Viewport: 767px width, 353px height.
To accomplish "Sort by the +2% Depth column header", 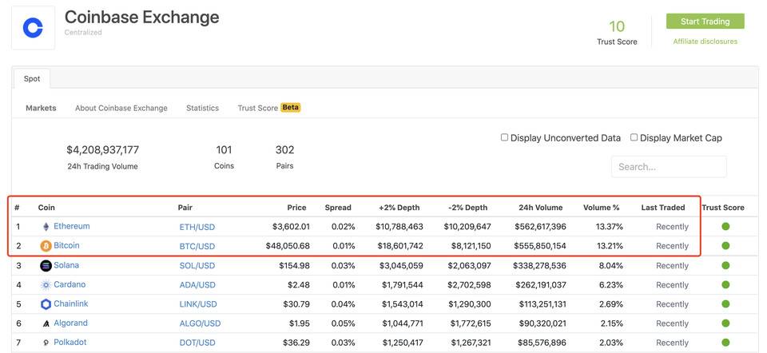I will coord(399,208).
